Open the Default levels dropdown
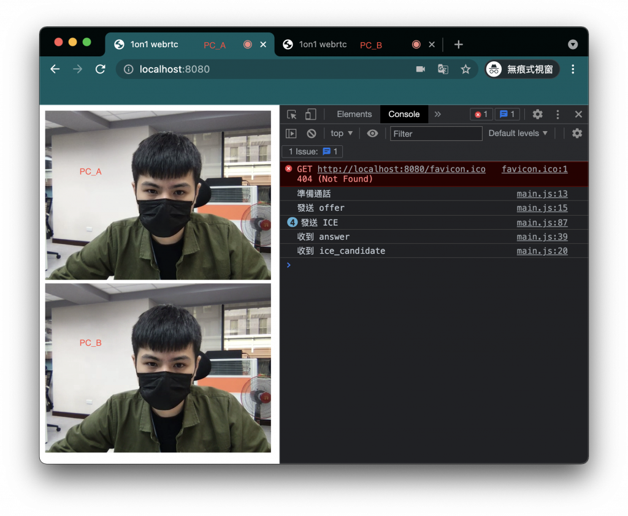The width and height of the screenshot is (628, 516). [x=518, y=134]
